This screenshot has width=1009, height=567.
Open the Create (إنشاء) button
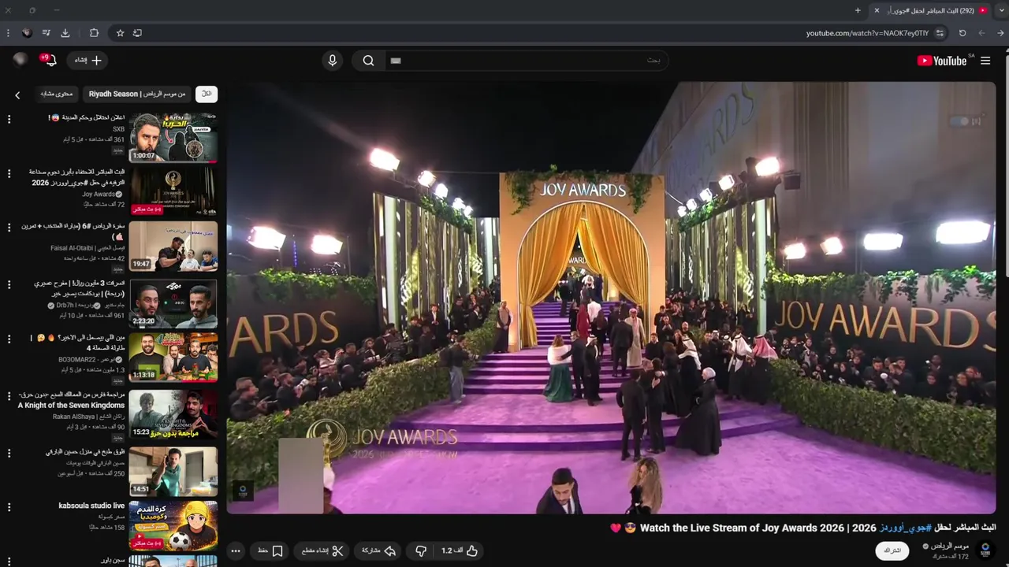click(88, 61)
